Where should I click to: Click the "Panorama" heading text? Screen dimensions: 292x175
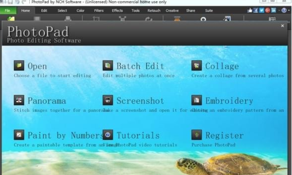(47, 101)
